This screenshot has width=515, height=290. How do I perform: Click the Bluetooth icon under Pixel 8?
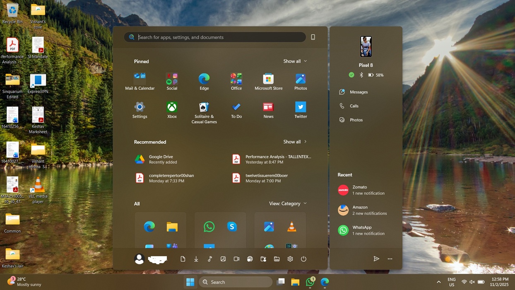point(361,75)
